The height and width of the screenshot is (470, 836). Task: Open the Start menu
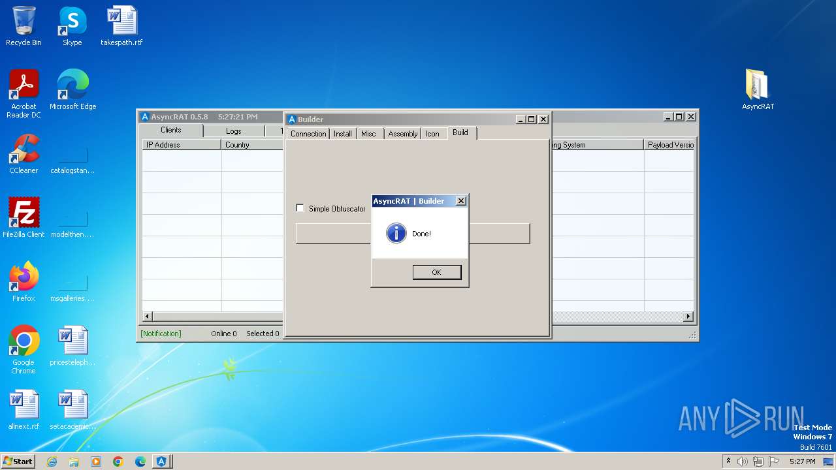[x=18, y=462]
